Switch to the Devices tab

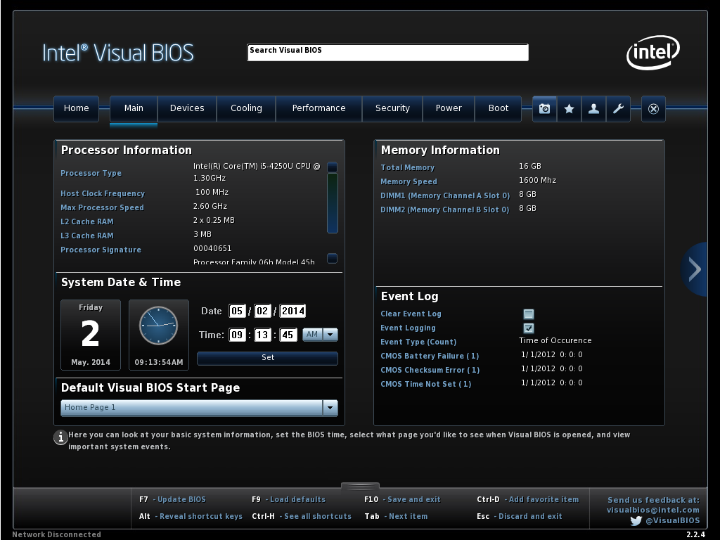pyautogui.click(x=187, y=108)
